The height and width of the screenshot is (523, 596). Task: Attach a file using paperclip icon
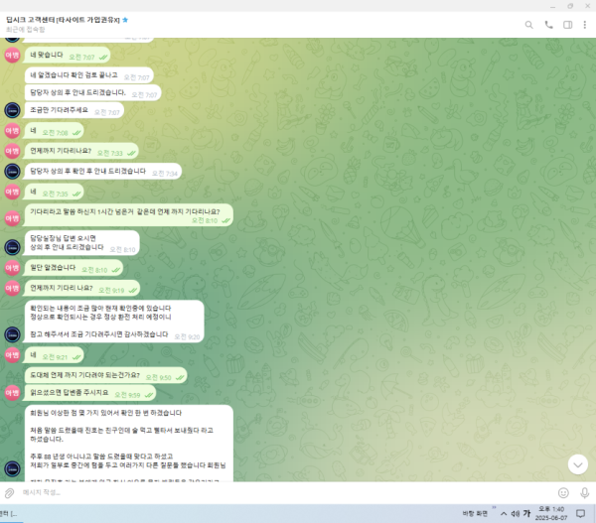tap(9, 493)
